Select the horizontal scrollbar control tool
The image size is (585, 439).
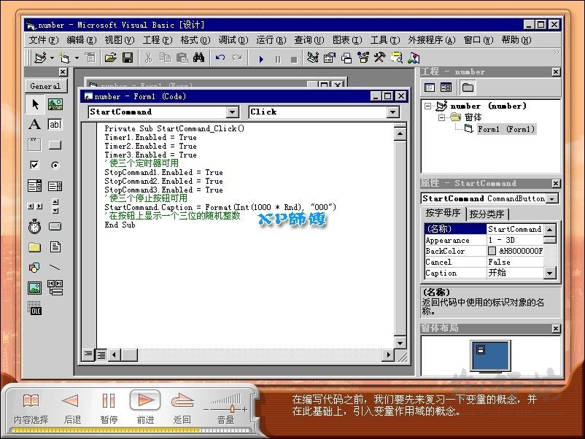(35, 206)
